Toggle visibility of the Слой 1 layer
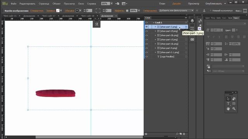The image size is (248, 139). [x=146, y=22]
